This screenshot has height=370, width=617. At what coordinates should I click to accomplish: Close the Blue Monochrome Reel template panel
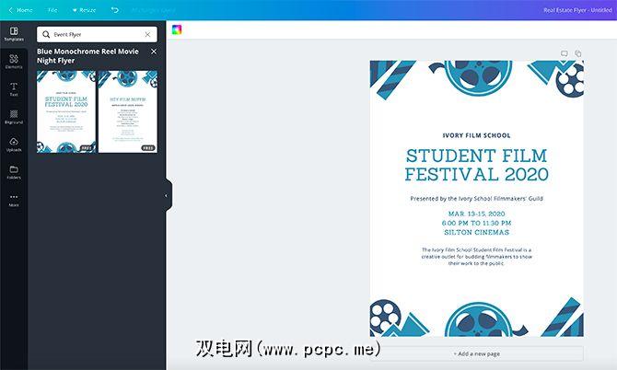tap(154, 52)
